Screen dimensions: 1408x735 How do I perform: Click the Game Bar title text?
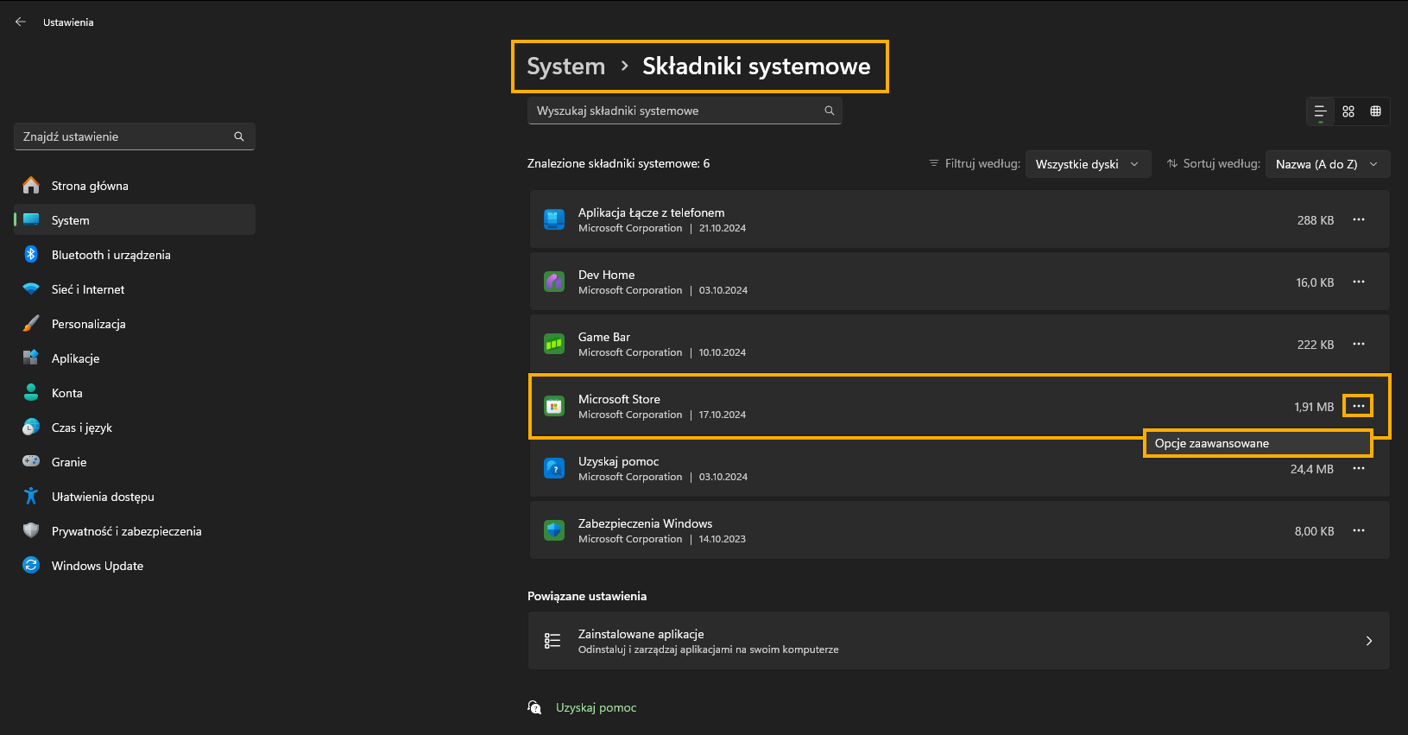604,337
